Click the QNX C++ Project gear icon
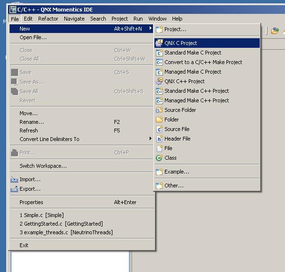 click(159, 81)
